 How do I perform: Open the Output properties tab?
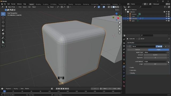pyautogui.click(x=124, y=46)
